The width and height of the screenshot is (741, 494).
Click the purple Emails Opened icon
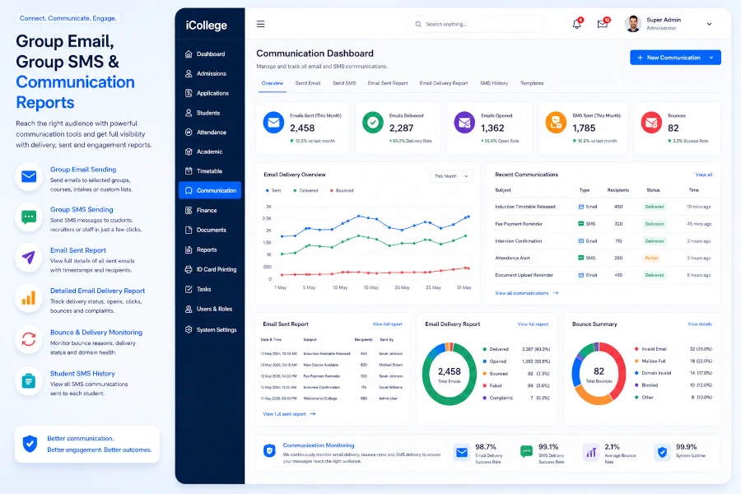click(x=464, y=123)
